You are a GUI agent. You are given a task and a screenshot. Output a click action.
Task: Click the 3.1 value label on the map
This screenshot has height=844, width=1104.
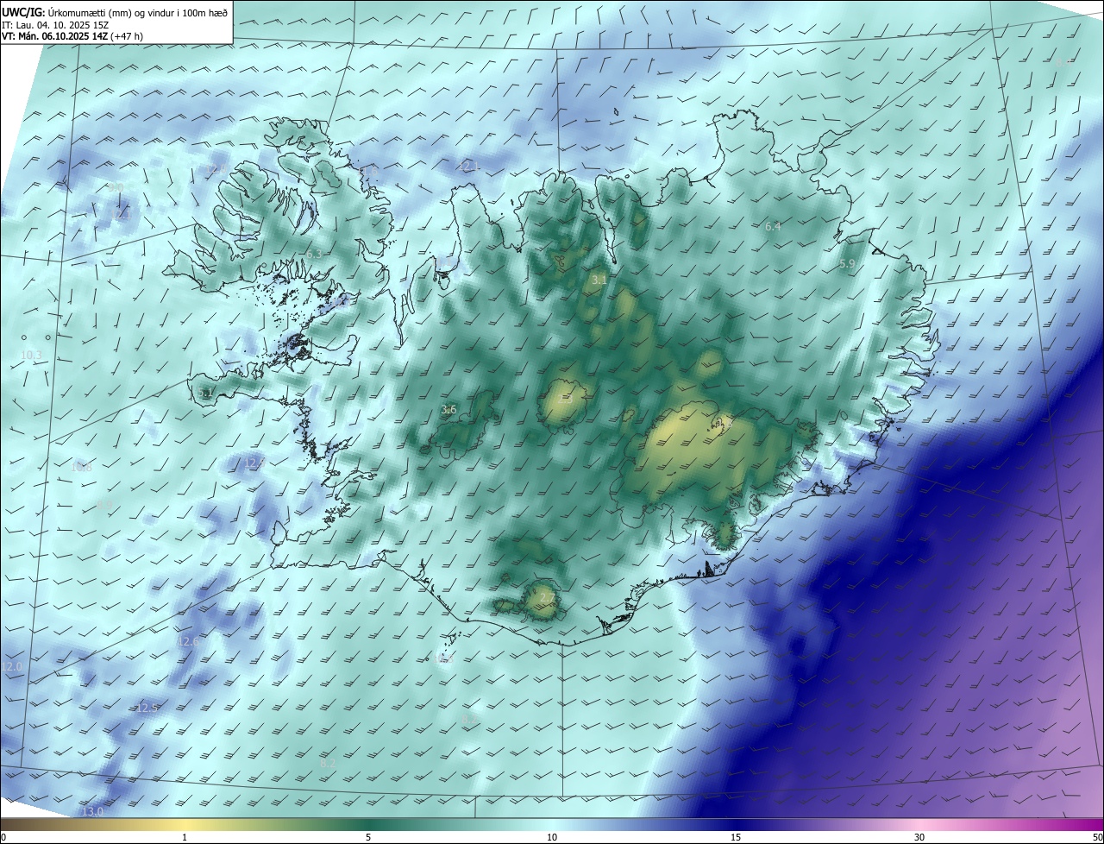[x=599, y=280]
